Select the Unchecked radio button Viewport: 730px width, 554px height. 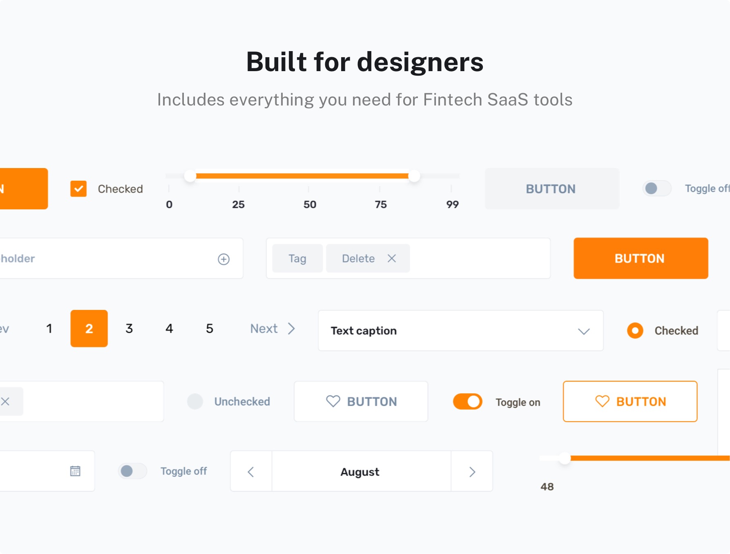[195, 401]
